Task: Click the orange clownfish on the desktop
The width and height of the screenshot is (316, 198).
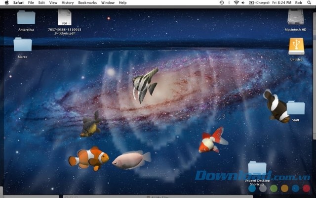Action: [89, 157]
